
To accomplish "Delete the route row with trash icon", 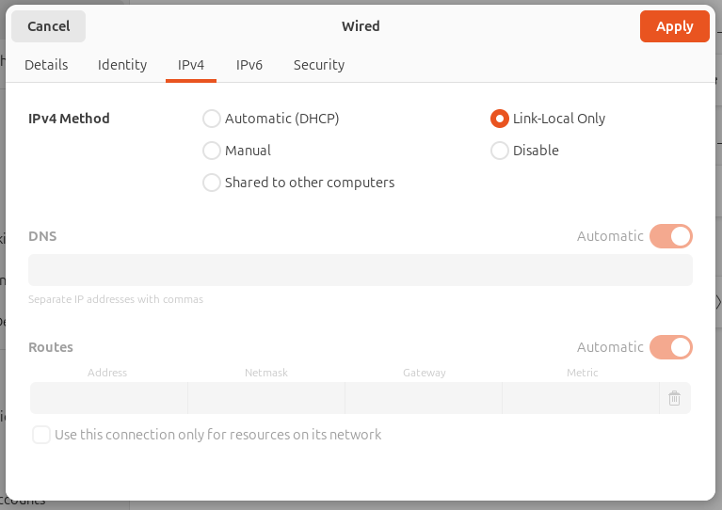I will tap(674, 398).
